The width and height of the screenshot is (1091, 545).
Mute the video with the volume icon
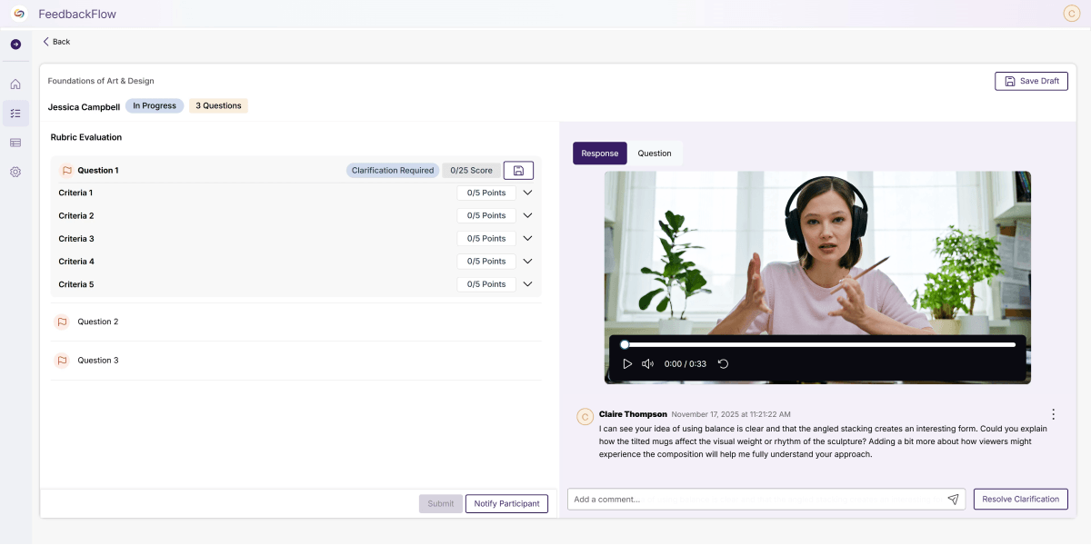[647, 363]
